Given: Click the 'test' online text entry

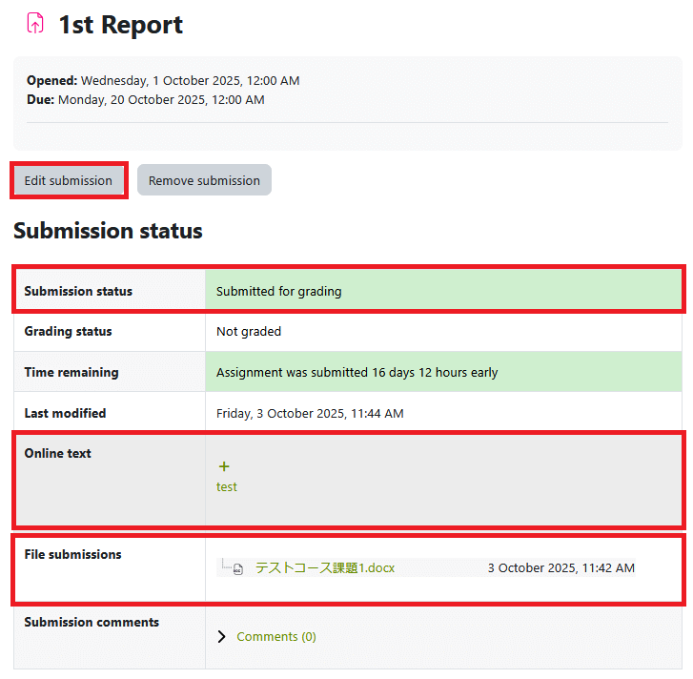Looking at the screenshot, I should pyautogui.click(x=227, y=486).
